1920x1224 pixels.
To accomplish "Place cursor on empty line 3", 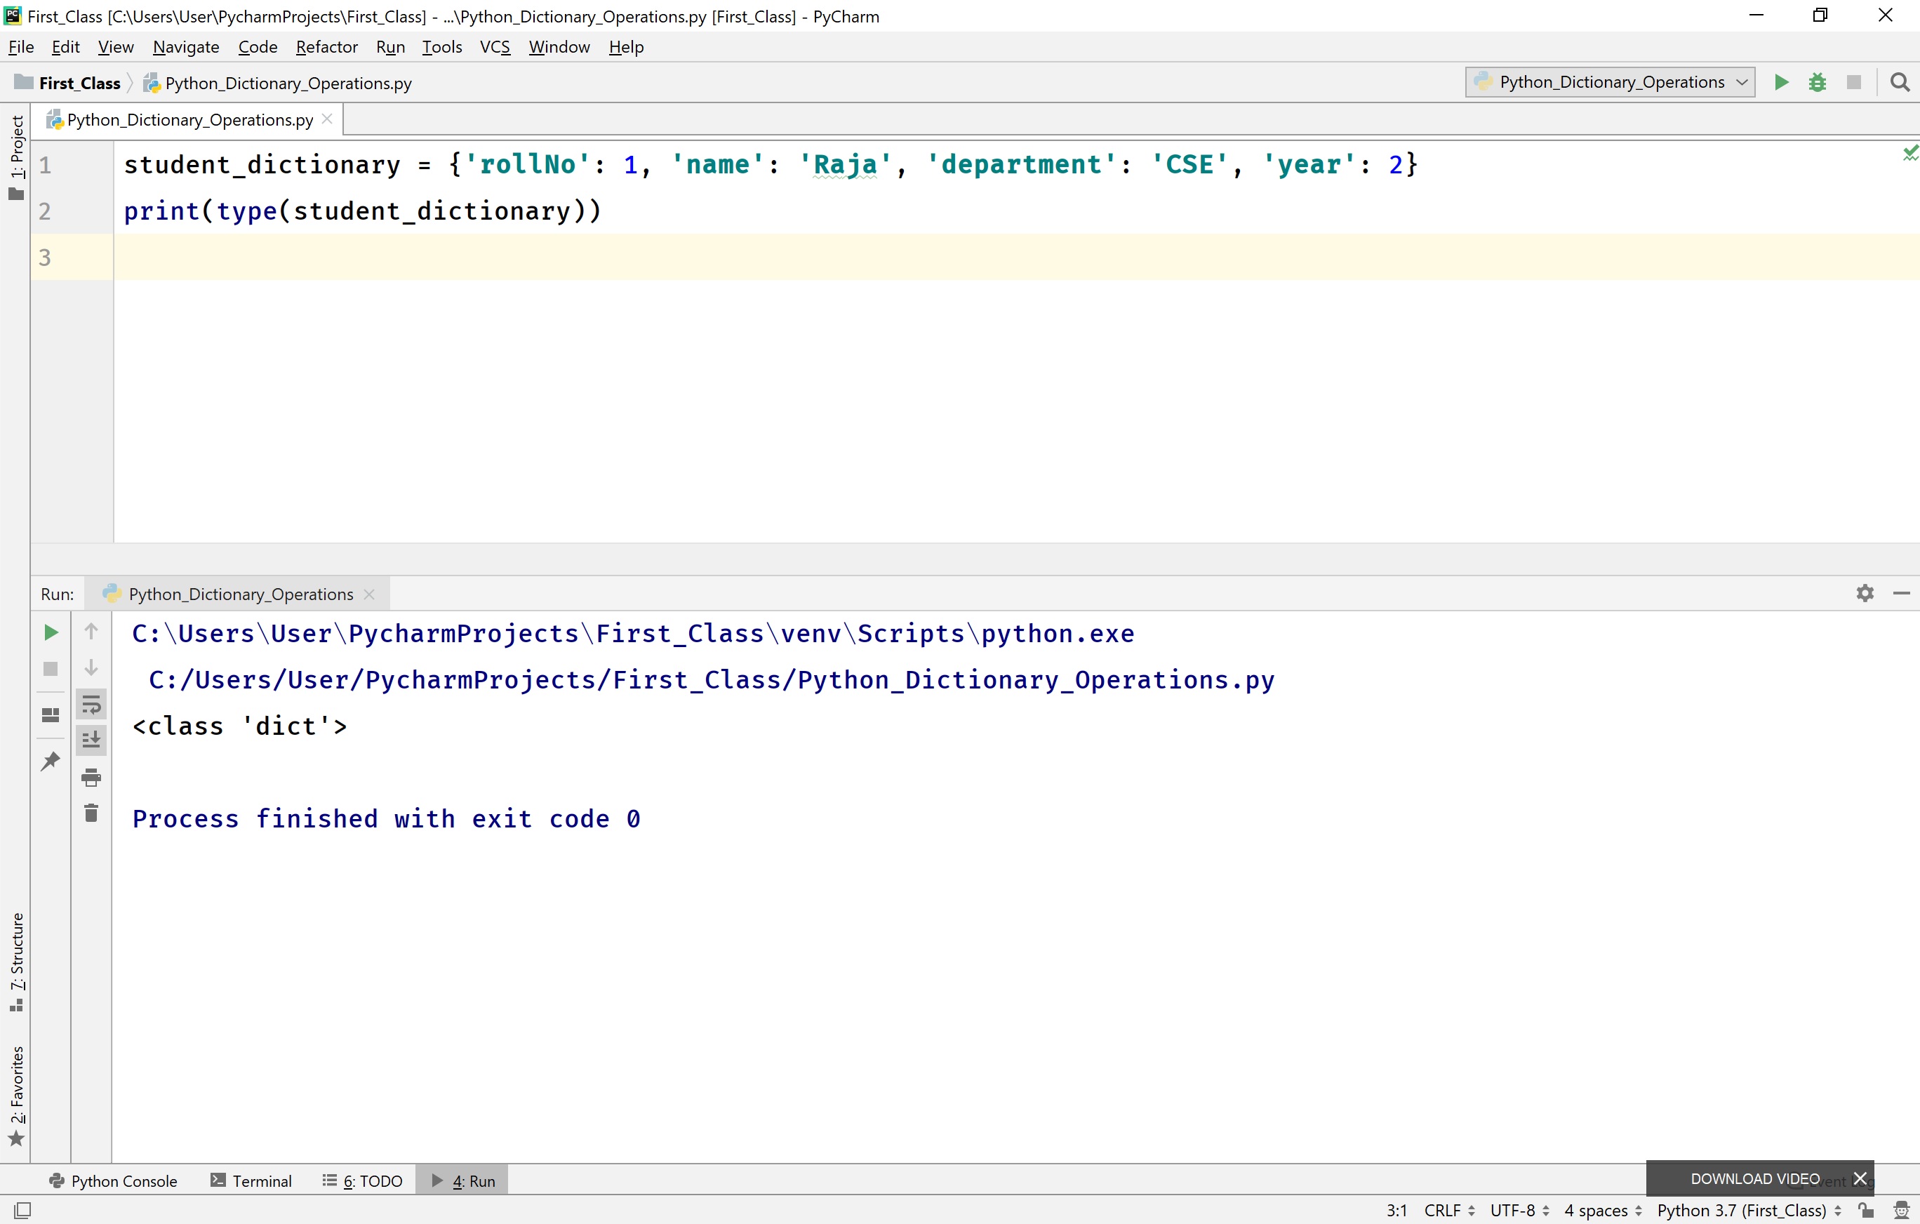I will coord(1016,257).
